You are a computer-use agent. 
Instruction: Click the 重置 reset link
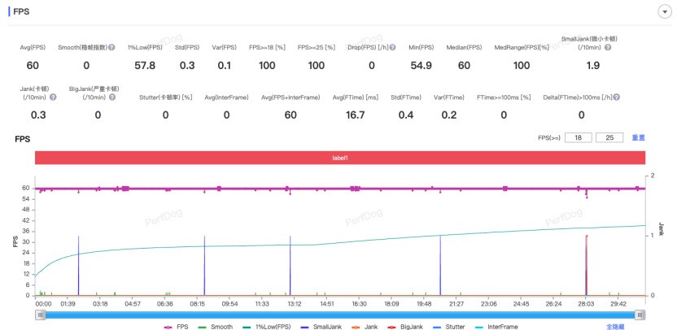click(x=639, y=137)
